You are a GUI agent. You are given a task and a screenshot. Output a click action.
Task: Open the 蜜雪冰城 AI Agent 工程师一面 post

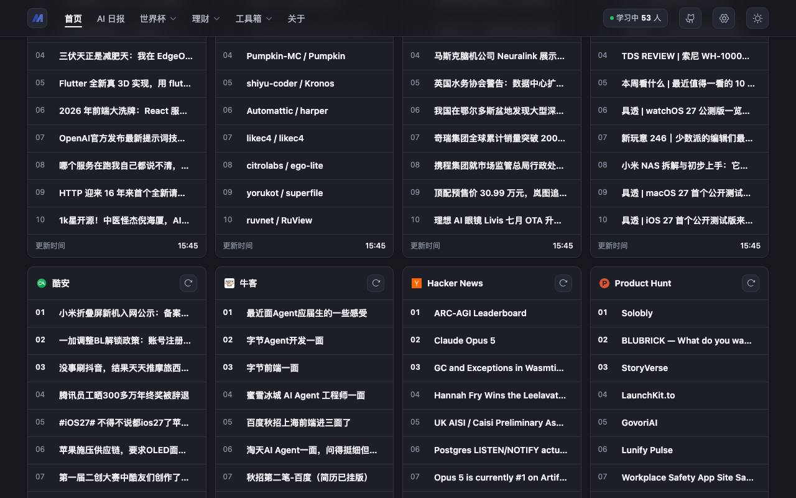(x=304, y=395)
